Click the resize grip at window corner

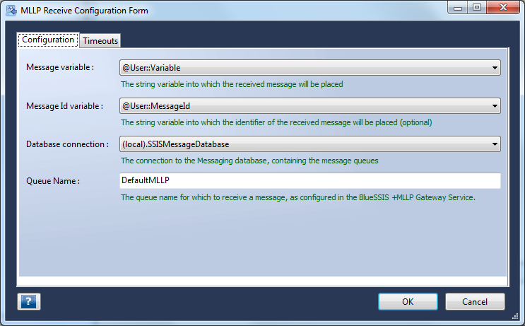pyautogui.click(x=515, y=316)
